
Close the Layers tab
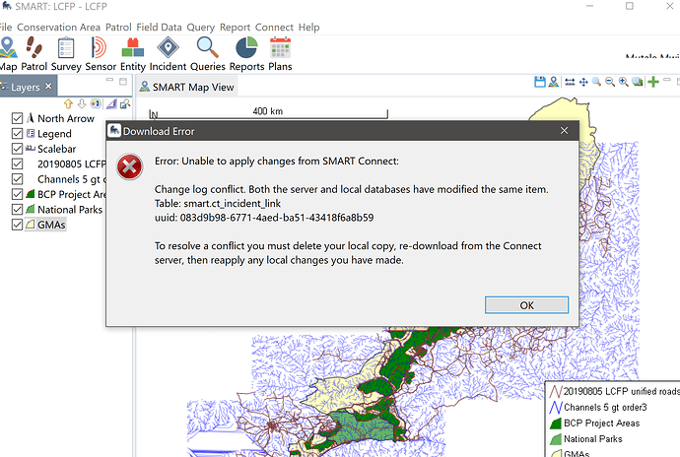coord(48,86)
